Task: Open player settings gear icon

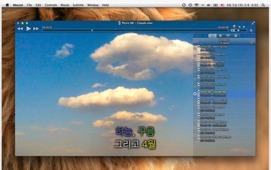Action: tap(251, 31)
